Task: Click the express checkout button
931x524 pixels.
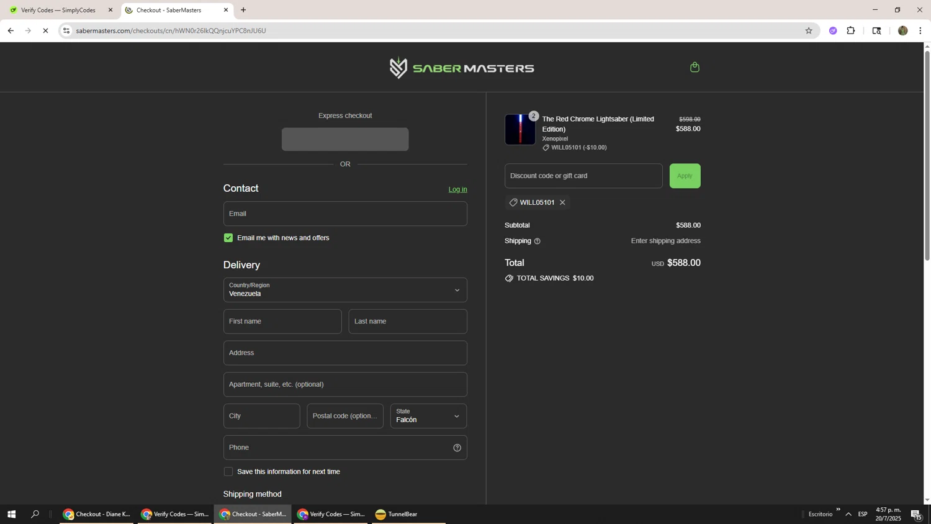Action: (345, 139)
